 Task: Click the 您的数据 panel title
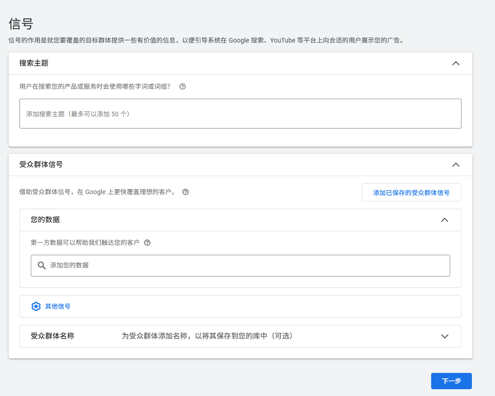[x=45, y=220]
